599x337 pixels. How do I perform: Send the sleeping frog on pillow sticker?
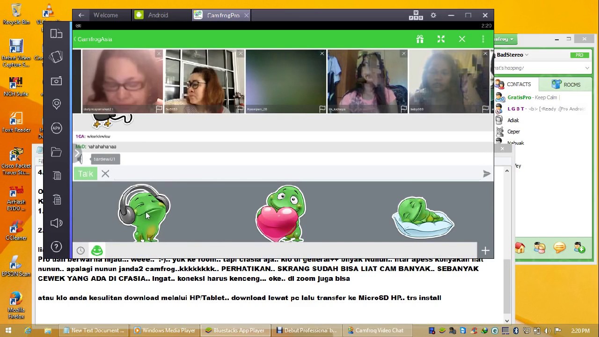(423, 218)
